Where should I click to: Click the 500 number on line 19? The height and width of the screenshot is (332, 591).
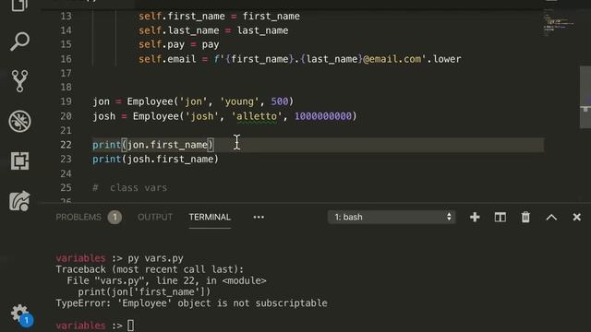click(279, 101)
